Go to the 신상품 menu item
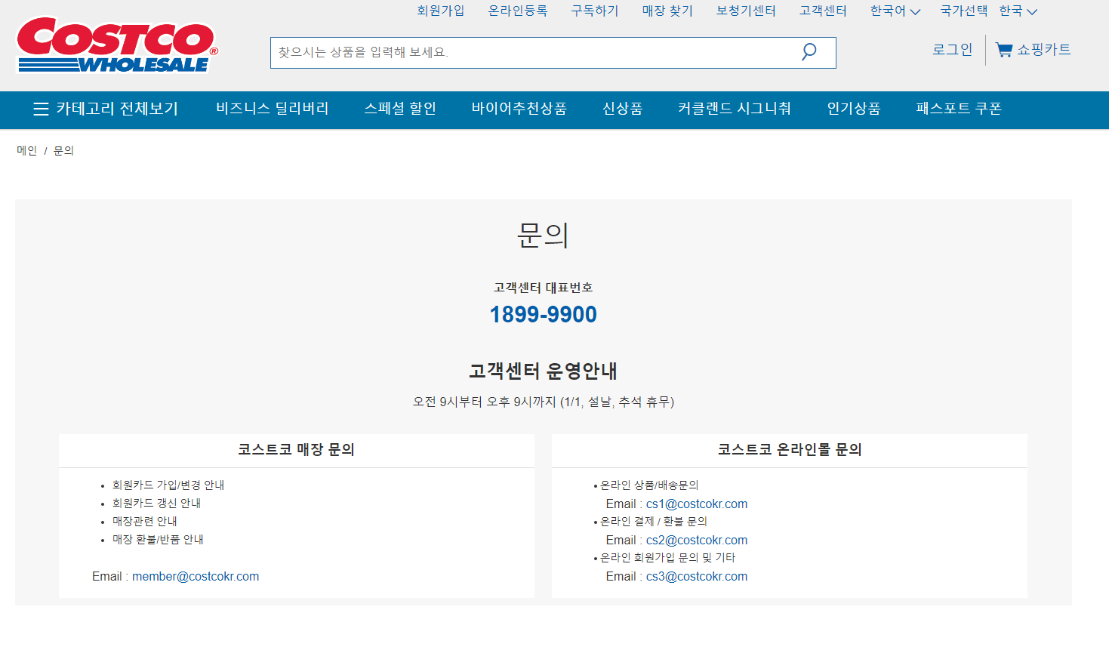1109x647 pixels. (x=623, y=109)
